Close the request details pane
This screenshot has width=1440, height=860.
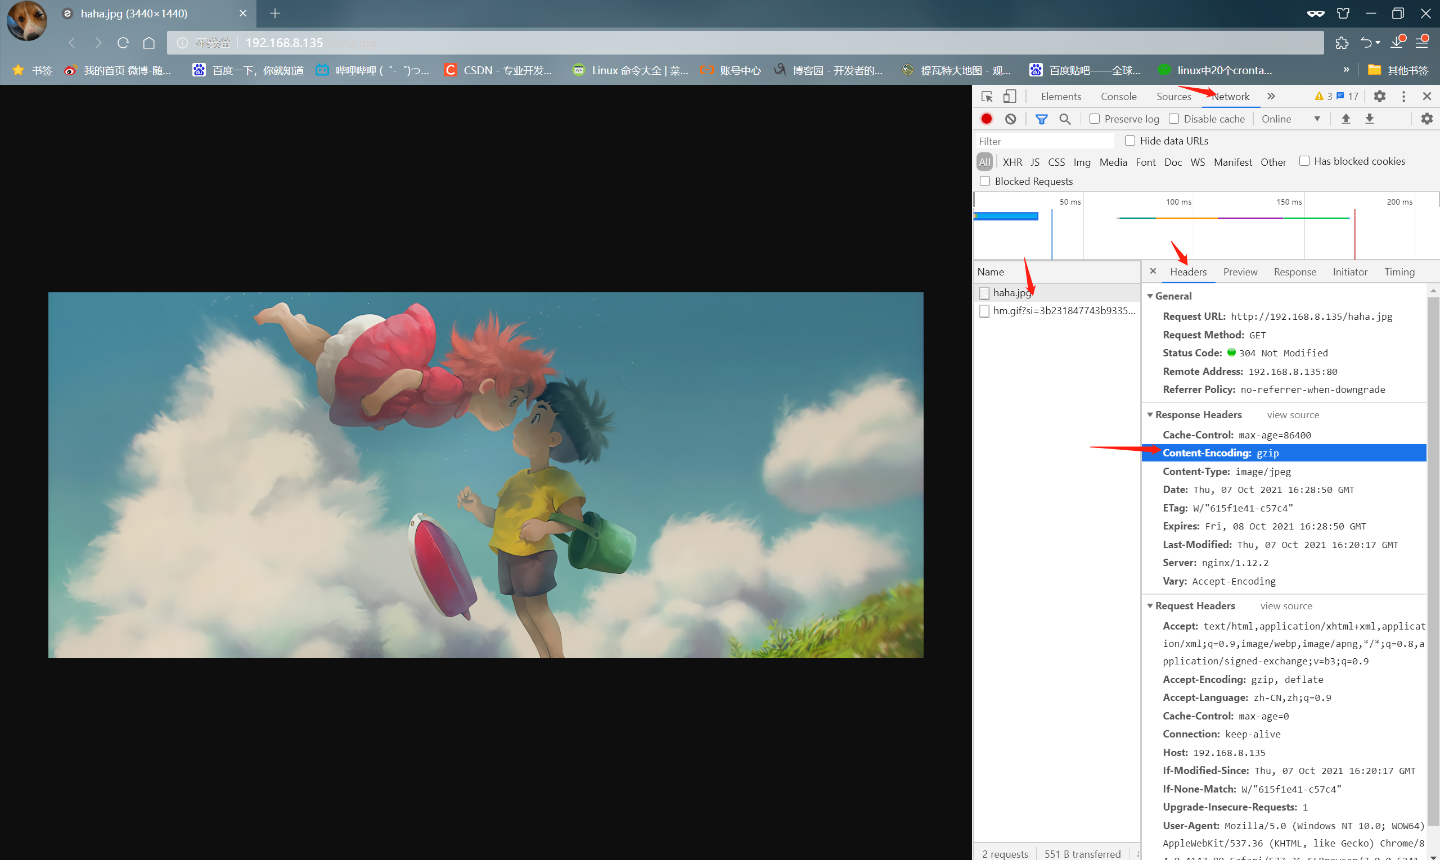[1153, 271]
